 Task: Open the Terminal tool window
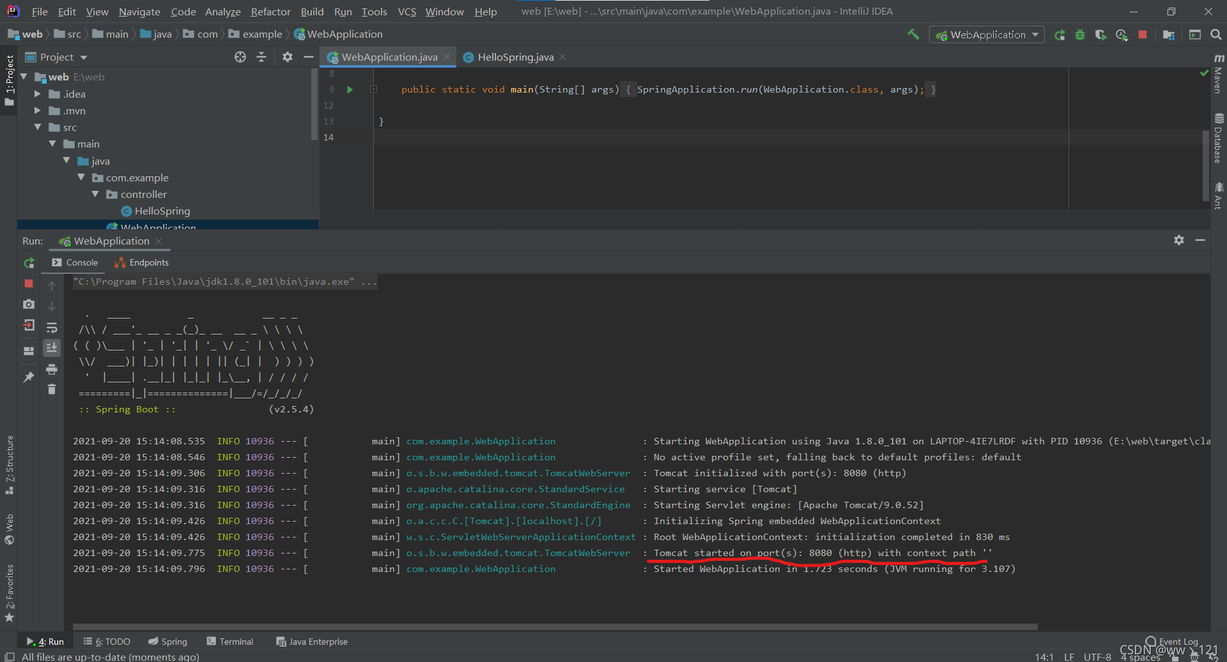(230, 642)
